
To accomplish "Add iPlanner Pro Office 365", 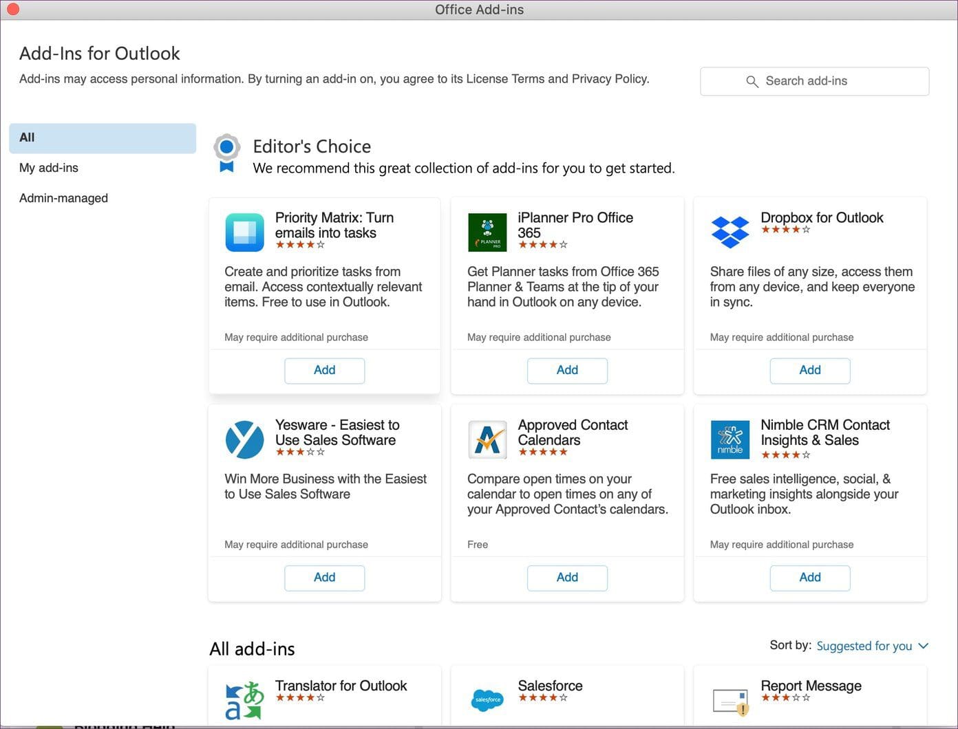I will [567, 370].
